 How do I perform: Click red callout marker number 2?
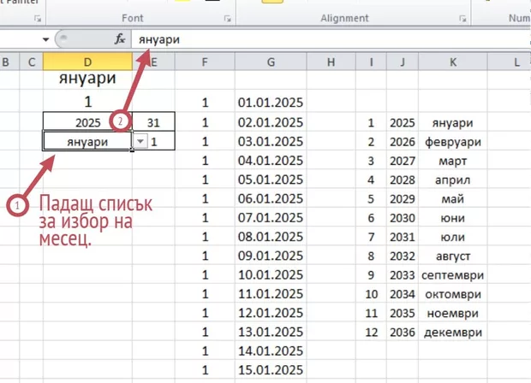(x=121, y=122)
